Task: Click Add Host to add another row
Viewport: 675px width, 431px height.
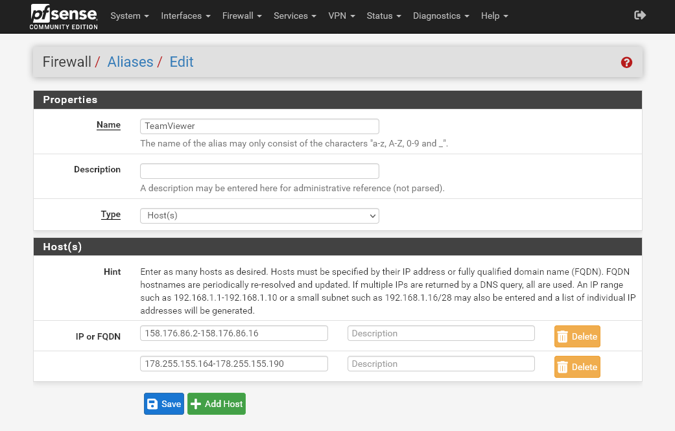Action: (217, 404)
